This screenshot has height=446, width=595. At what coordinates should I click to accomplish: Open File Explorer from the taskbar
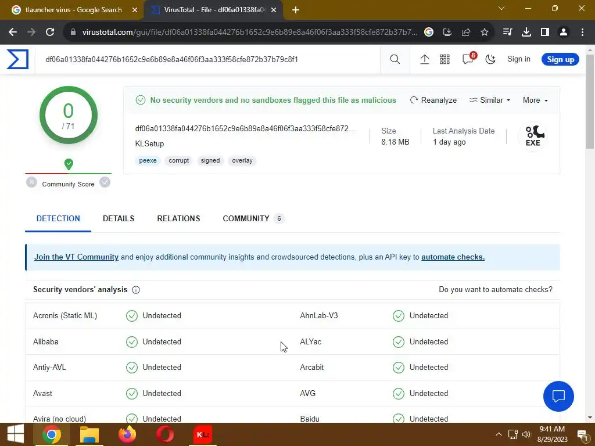pos(89,434)
